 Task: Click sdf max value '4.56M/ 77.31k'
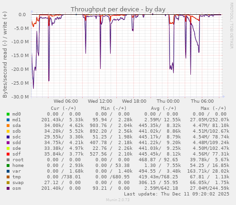211,154
